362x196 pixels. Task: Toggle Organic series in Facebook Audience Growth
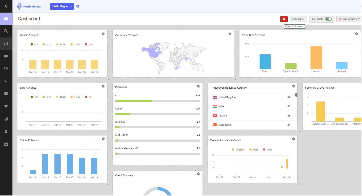pyautogui.click(x=238, y=150)
